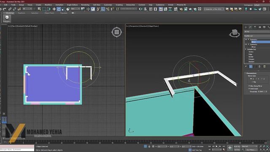Click the Select and Place tool
Viewport: 270px width, 152px height.
pos(68,9)
